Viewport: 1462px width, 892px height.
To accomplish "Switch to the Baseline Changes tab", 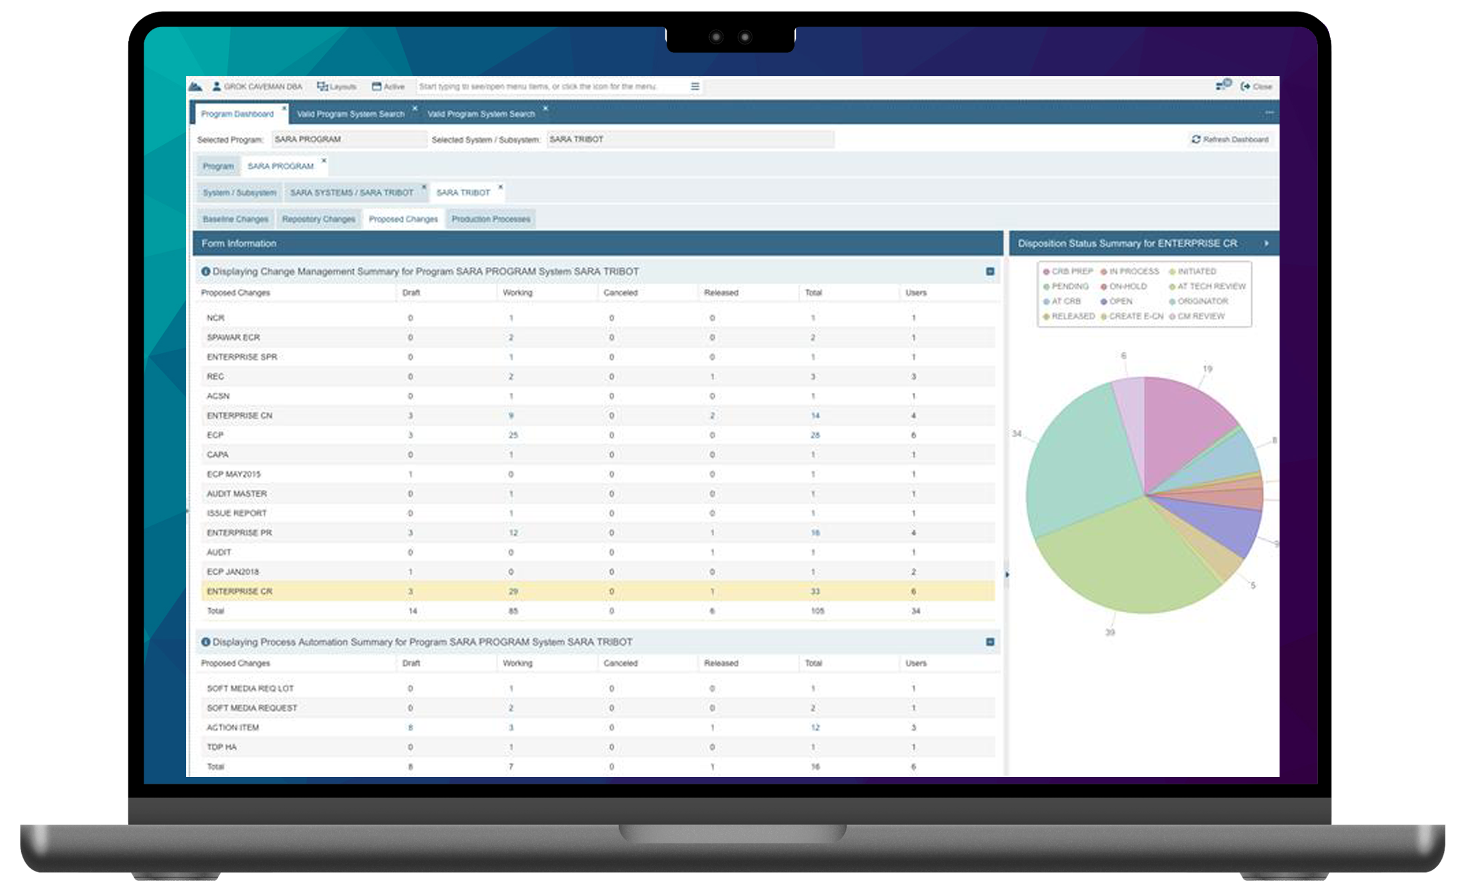I will tap(236, 219).
